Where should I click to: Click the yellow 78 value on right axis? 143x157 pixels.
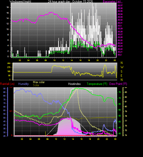click(x=126, y=116)
